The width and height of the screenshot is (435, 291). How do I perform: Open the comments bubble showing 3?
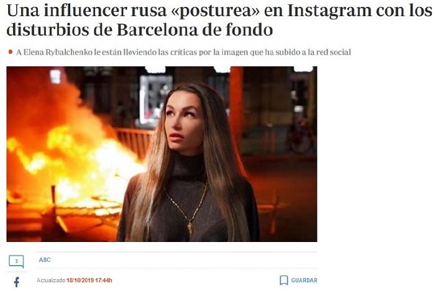click(x=16, y=261)
